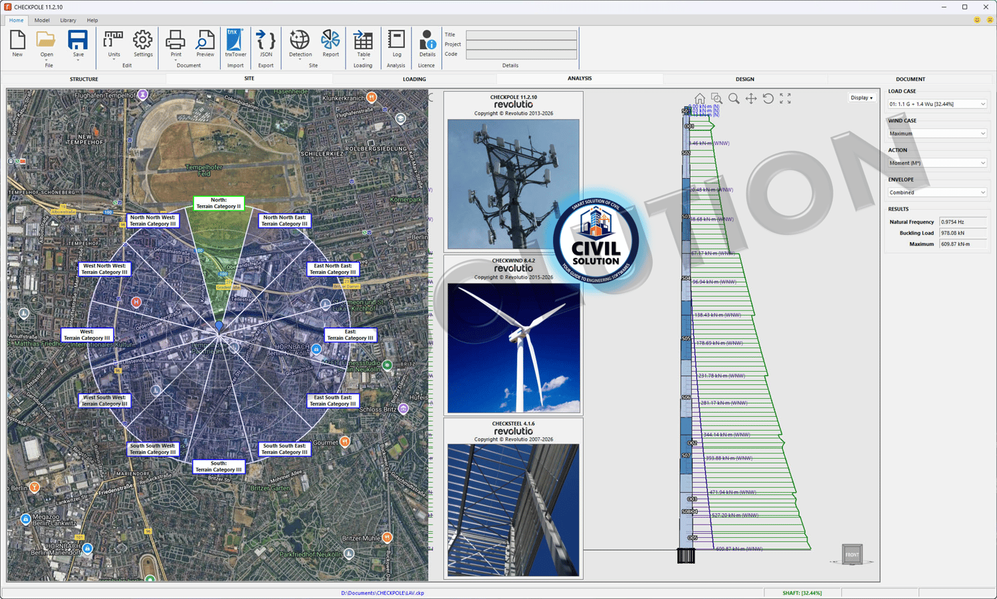Reset the model view to home
The width and height of the screenshot is (997, 599).
click(699, 98)
